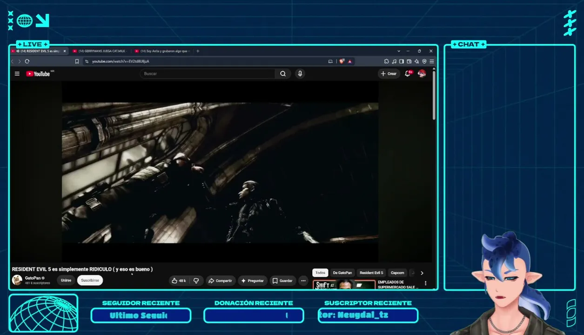Click the browser page vertical scrollbar
Viewport: 584px width, 335px height.
(434, 95)
